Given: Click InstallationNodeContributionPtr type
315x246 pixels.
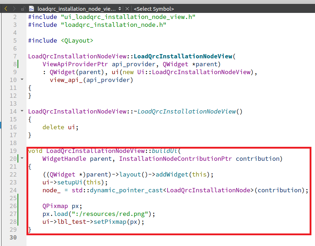Looking at the screenshot, I should 176,159.
